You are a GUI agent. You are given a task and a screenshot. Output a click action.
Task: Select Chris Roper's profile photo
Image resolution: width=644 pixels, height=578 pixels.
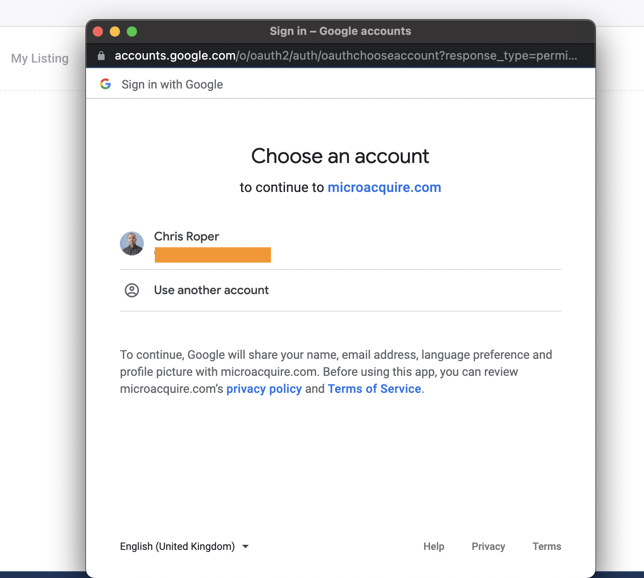click(x=132, y=243)
